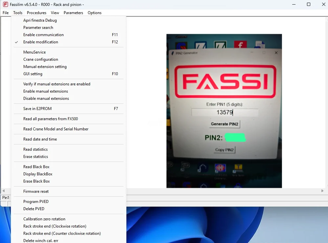Toggle Enable modification checkmark item
Image resolution: width=328 pixels, height=243 pixels.
41,42
